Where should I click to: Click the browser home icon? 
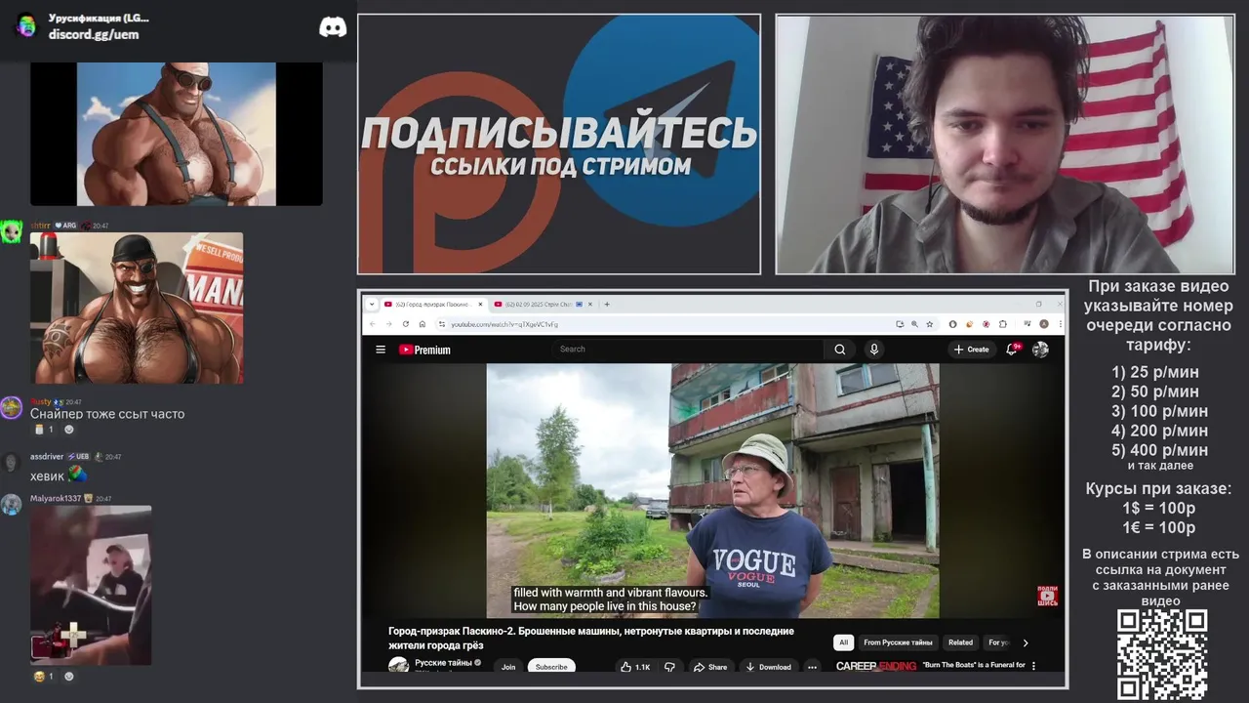[422, 324]
